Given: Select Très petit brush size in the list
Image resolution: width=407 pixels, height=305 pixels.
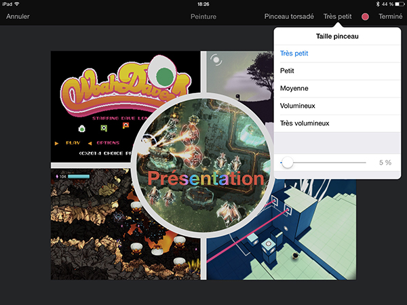Looking at the screenshot, I should [337, 54].
